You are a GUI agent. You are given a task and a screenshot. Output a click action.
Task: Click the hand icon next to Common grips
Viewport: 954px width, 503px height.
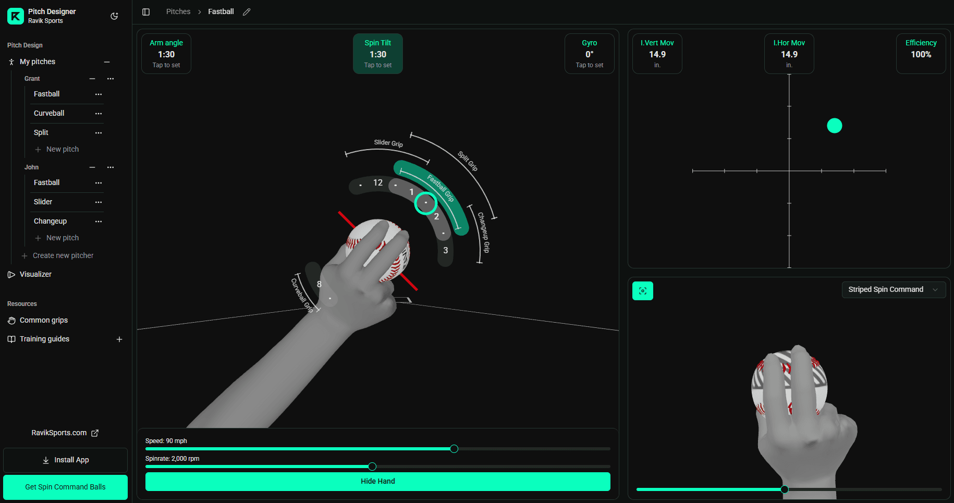coord(11,320)
